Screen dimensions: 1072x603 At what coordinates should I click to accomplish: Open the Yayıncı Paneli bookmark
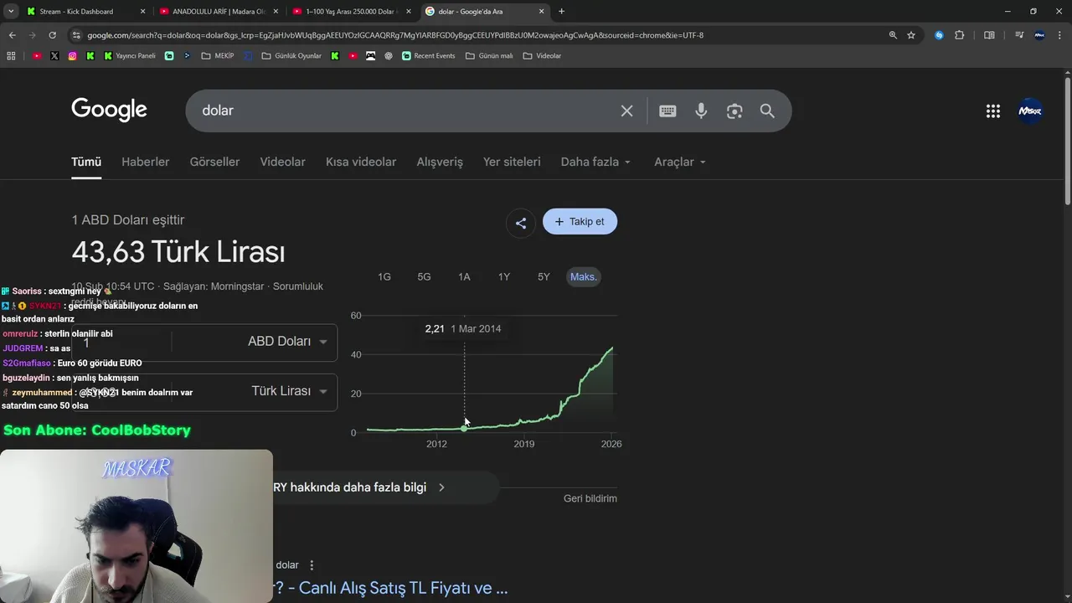(x=130, y=56)
